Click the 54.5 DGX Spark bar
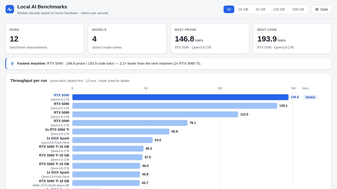This screenshot has width=337, height=189. pyautogui.click(x=112, y=140)
